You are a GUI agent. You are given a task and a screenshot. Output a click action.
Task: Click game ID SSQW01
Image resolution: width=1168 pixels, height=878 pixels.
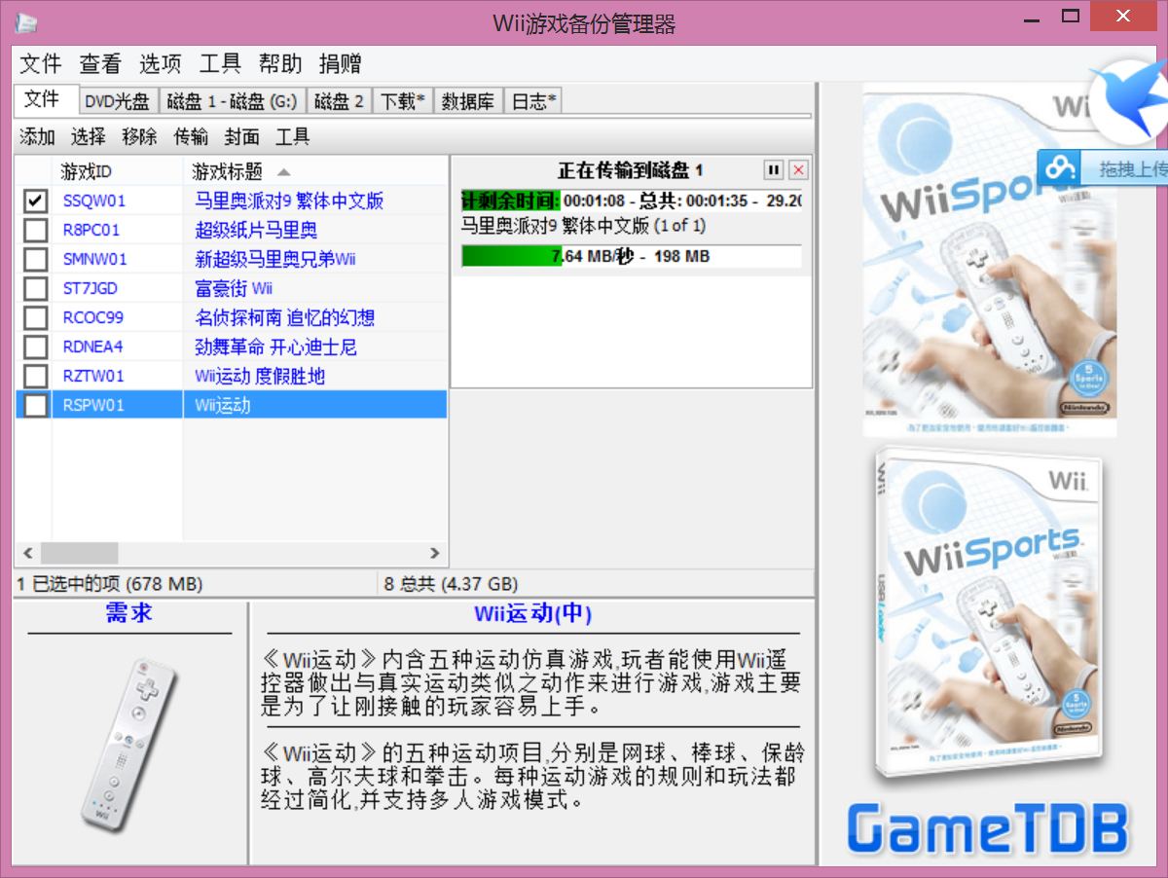(x=94, y=201)
